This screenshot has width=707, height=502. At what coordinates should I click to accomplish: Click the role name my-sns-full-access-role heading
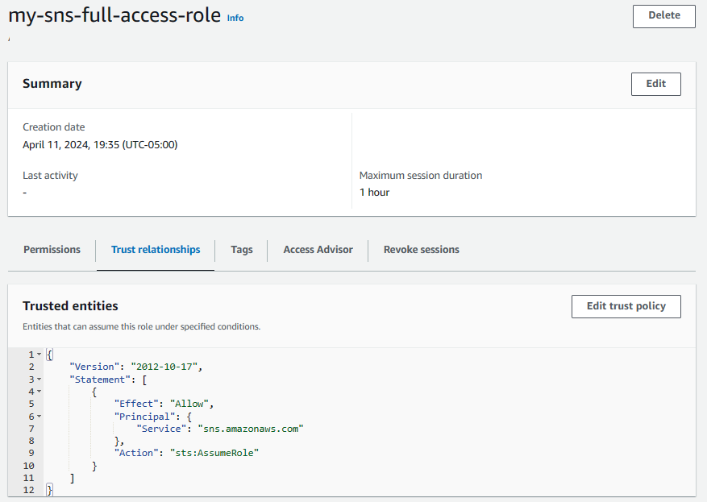point(114,15)
